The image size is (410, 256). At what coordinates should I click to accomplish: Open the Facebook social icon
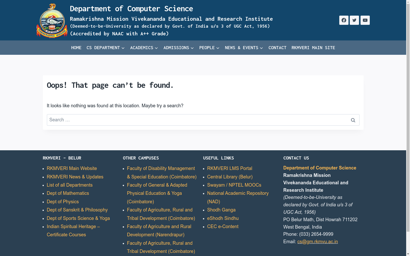tap(344, 20)
